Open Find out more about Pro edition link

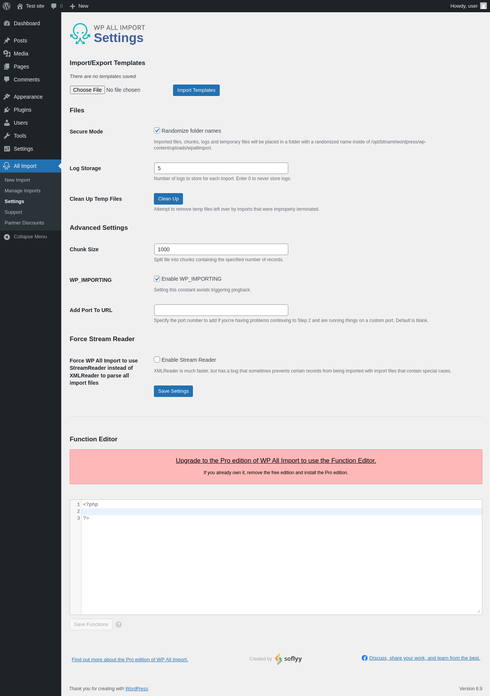point(130,659)
